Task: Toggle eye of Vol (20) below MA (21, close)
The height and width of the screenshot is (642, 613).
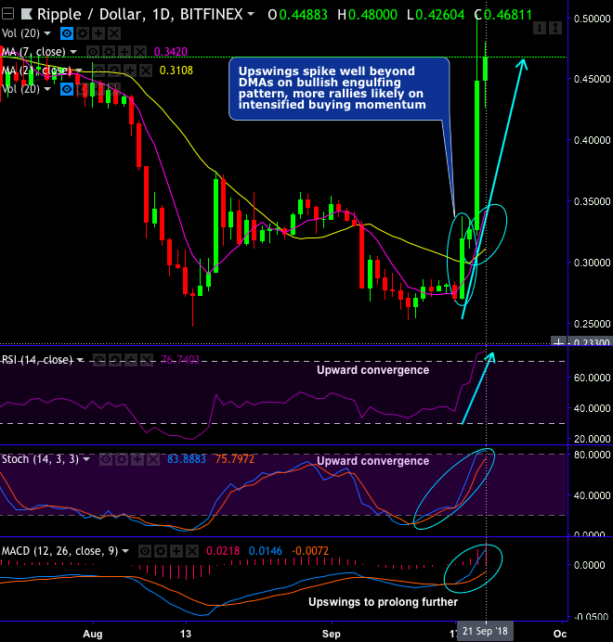Action: pyautogui.click(x=67, y=89)
